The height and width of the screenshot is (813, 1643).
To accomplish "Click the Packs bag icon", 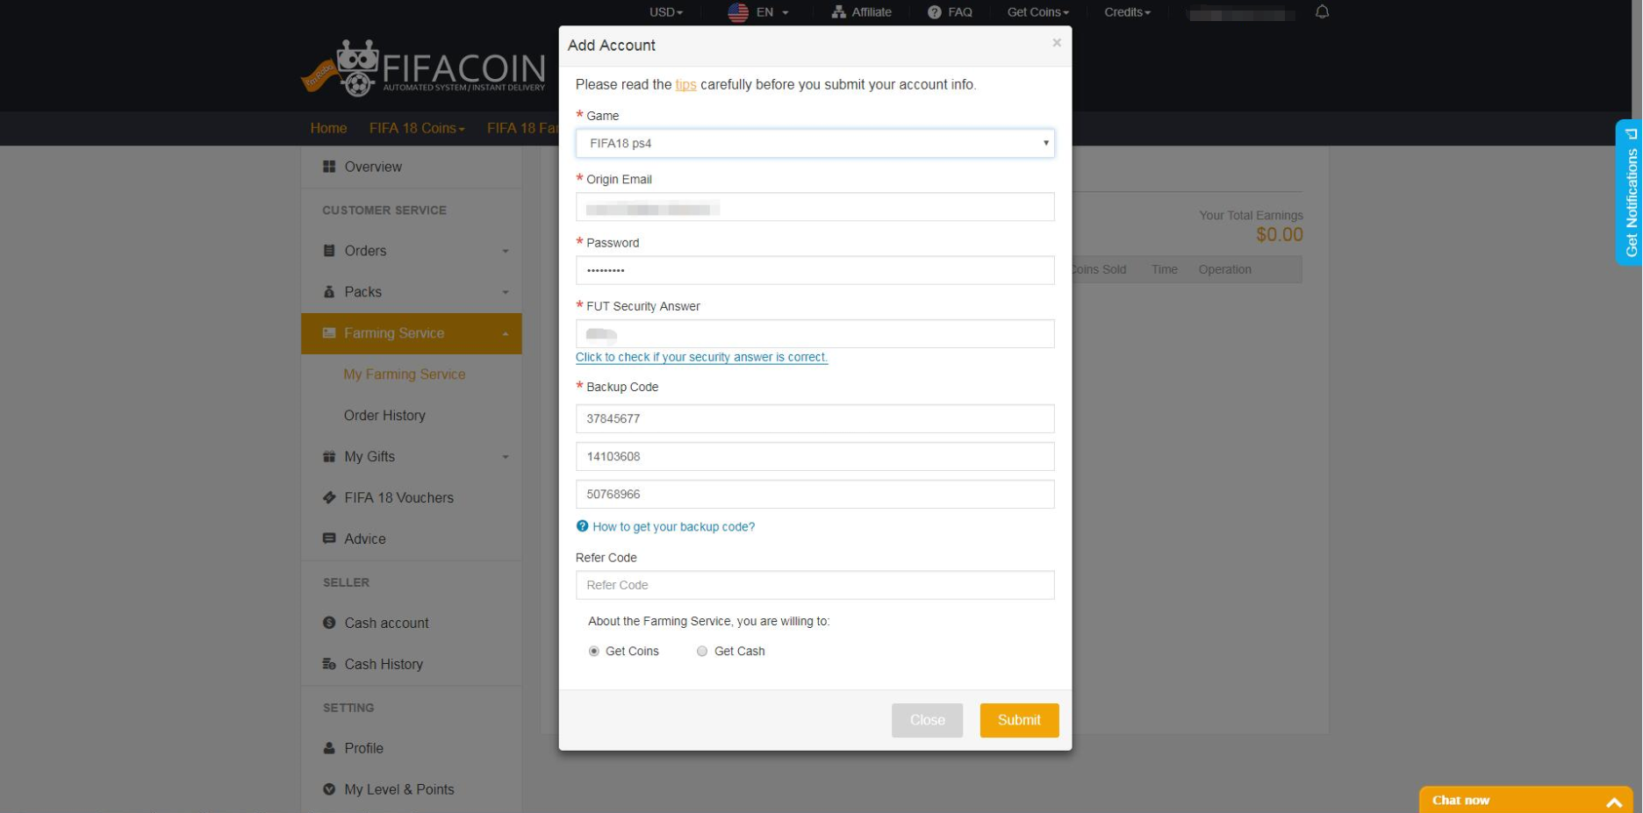I will (x=329, y=292).
